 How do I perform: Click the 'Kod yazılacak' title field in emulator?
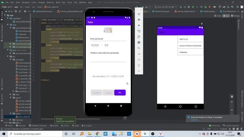[x=108, y=39]
